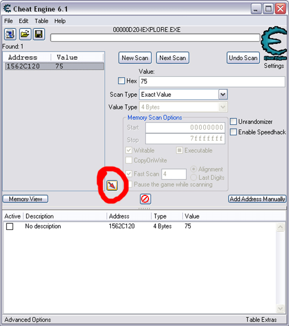Click the Cheat Engine title bar icon
The height and width of the screenshot is (326, 289).
[7, 8]
